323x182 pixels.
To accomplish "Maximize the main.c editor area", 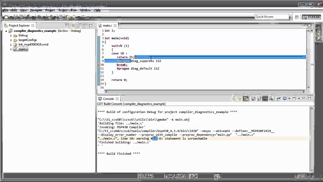I will coord(309,25).
